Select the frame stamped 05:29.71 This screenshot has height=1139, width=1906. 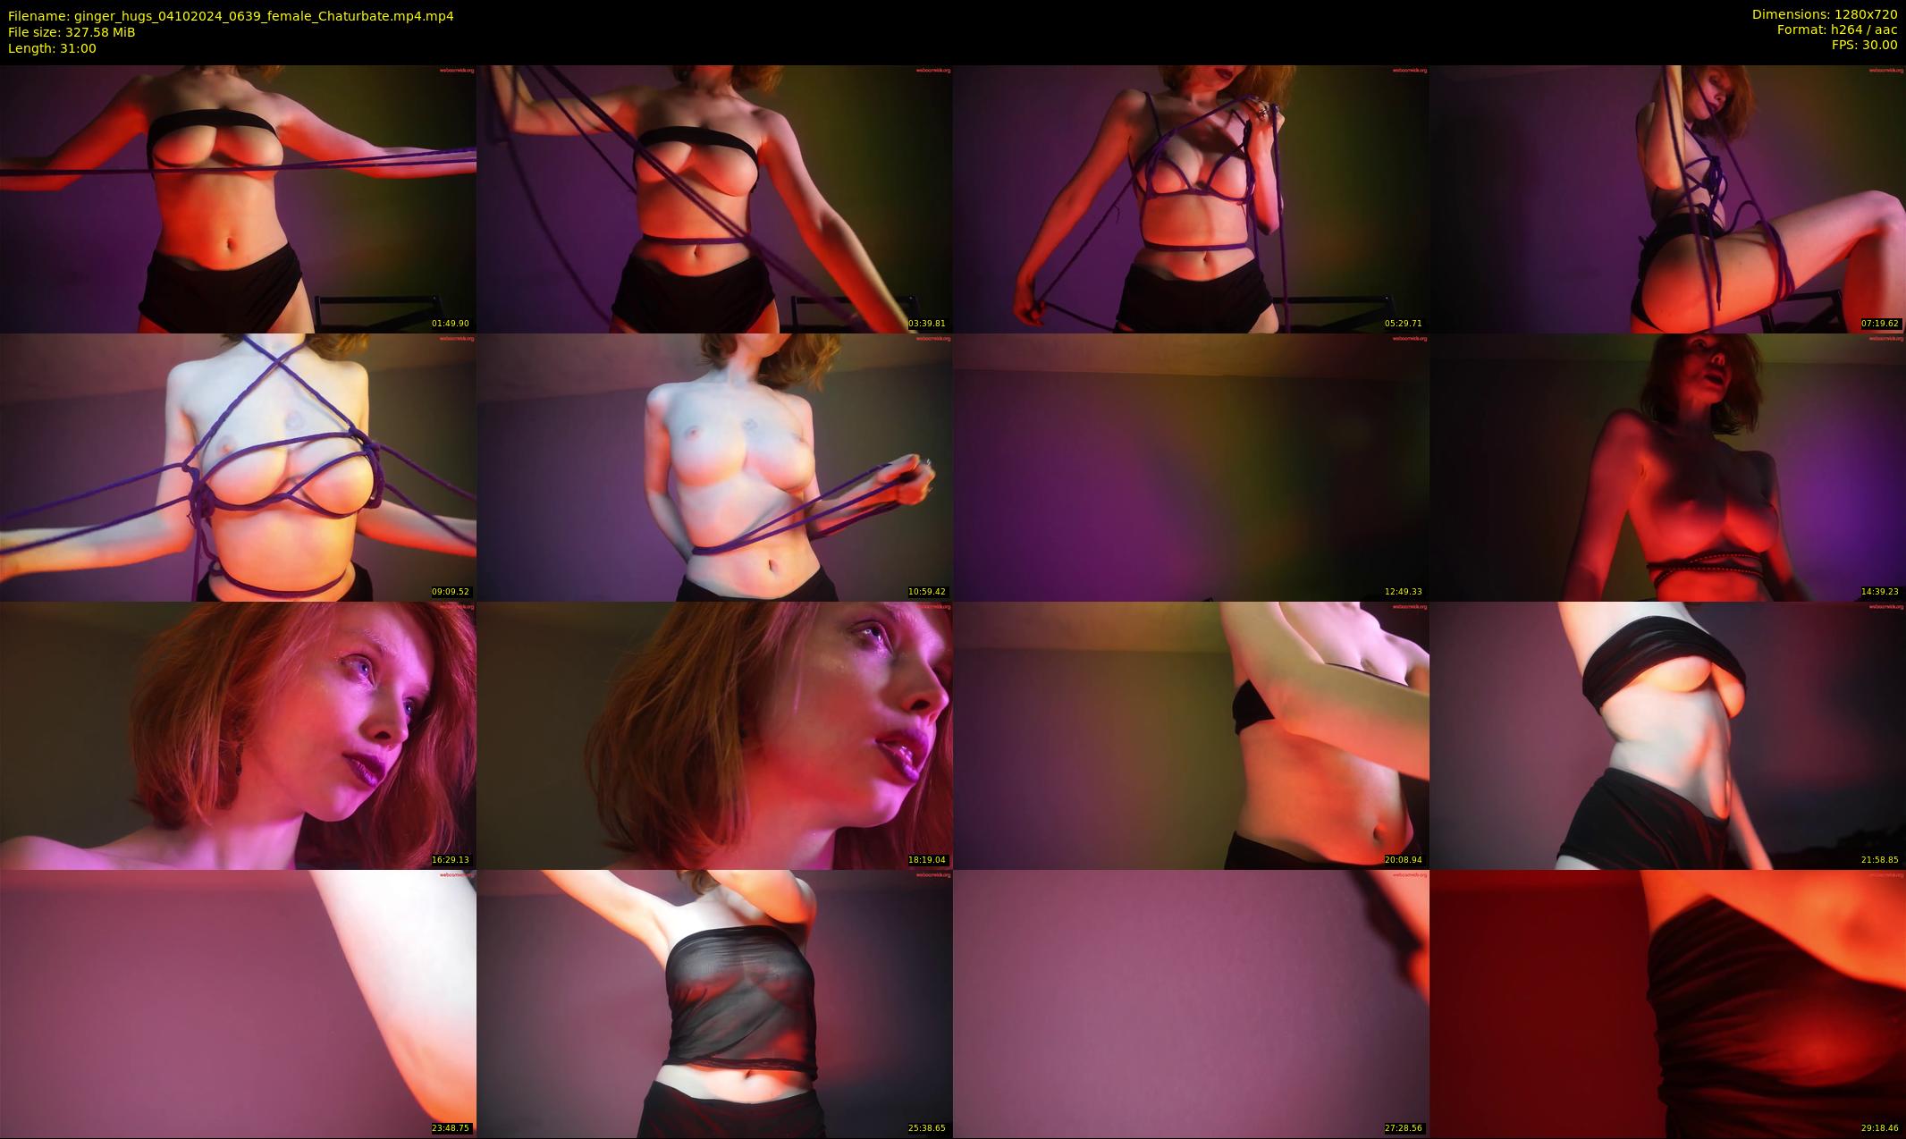coord(1191,198)
